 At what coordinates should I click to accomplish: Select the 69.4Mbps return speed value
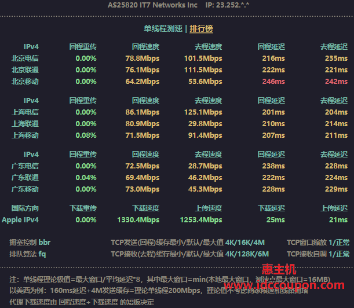[x=143, y=178]
